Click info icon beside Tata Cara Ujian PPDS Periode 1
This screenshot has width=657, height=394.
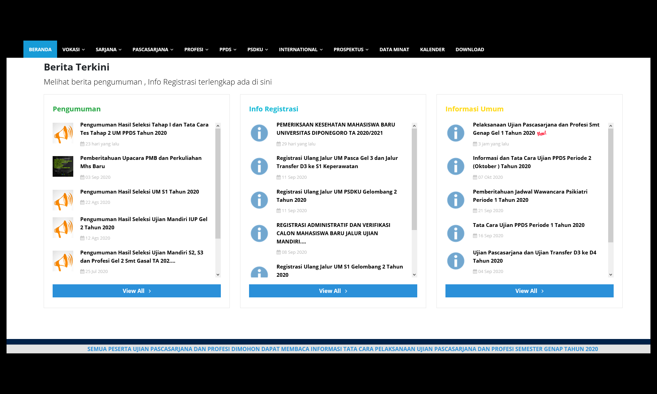[x=455, y=233]
